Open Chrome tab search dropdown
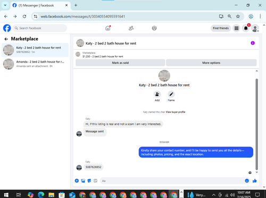The width and height of the screenshot is (266, 198). click(x=5, y=5)
